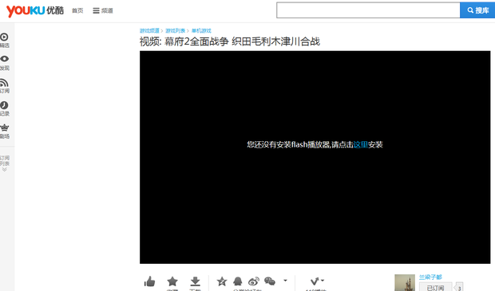Click the 已订阅 subscribed button
Viewport: 495px width, 291px height.
point(435,287)
